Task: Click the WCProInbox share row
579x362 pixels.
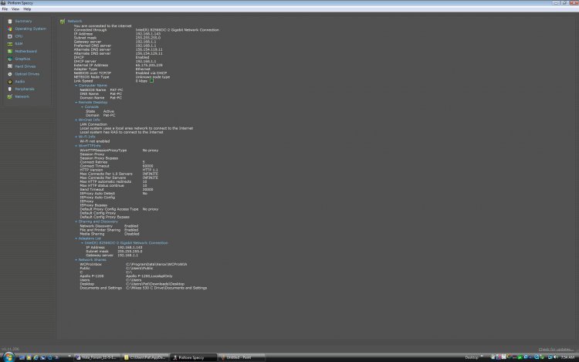Action: pos(134,265)
